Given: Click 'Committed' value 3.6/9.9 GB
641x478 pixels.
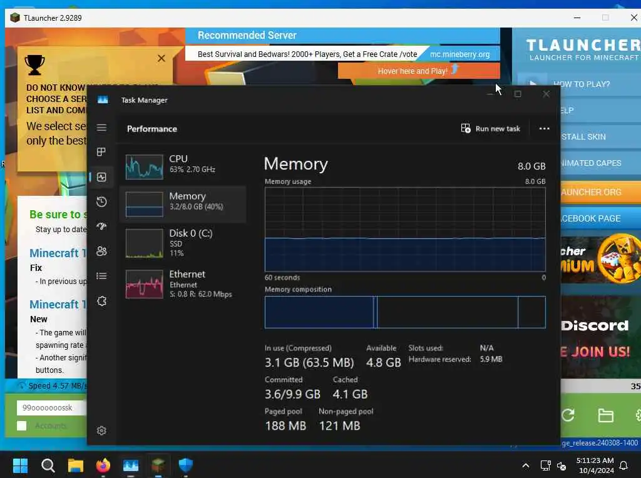Looking at the screenshot, I should click(x=292, y=394).
